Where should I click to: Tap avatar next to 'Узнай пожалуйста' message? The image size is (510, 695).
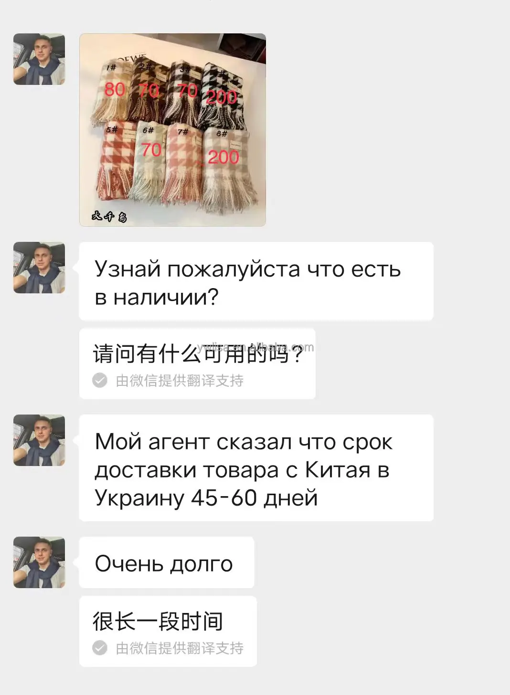click(x=39, y=268)
